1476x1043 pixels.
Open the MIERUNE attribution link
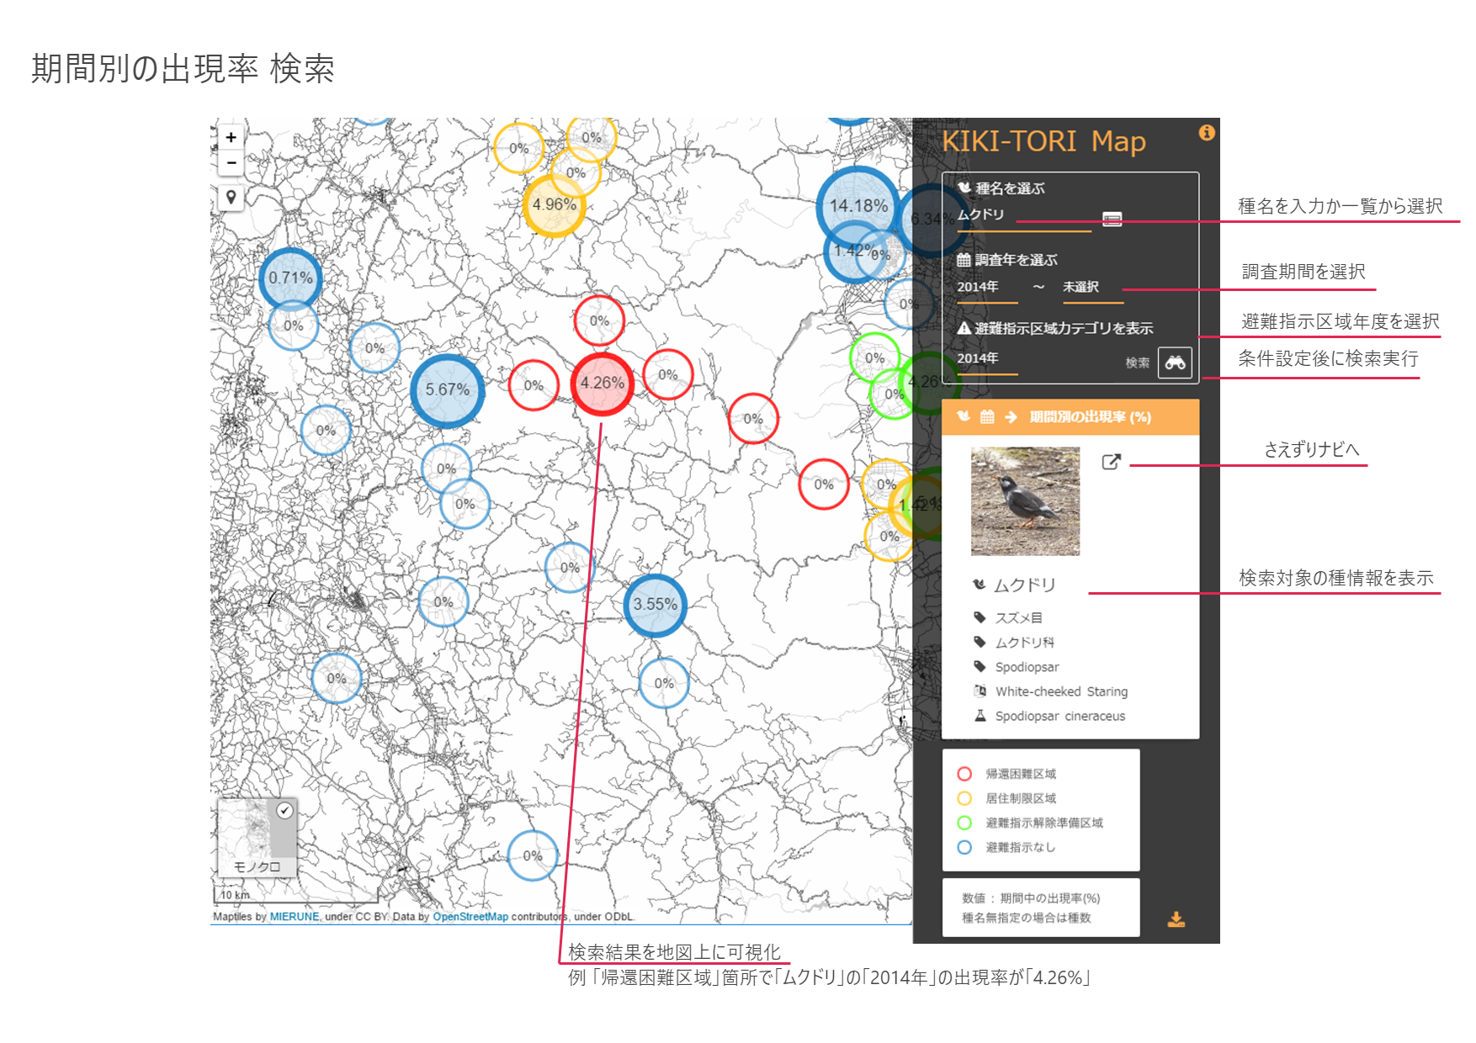[x=295, y=917]
